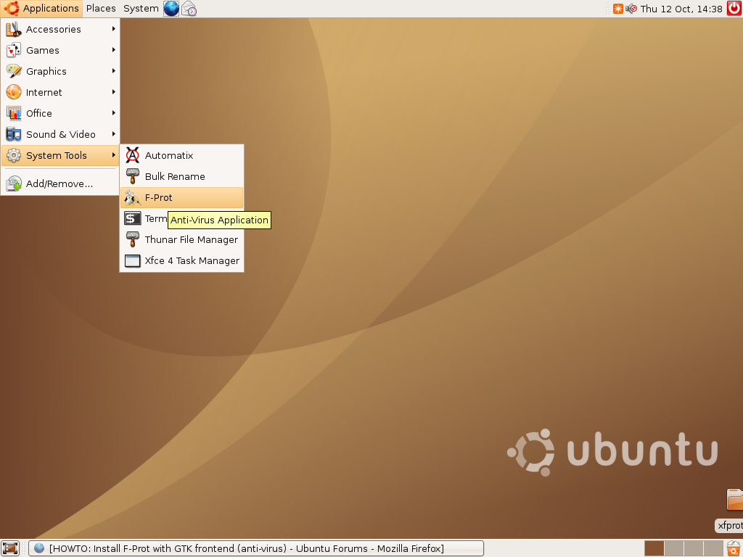
Task: Launch the web browser globe icon in the top panel
Action: (x=171, y=9)
